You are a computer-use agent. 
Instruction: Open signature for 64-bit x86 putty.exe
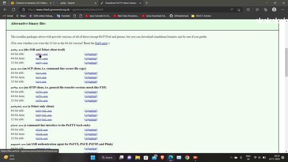point(91,54)
